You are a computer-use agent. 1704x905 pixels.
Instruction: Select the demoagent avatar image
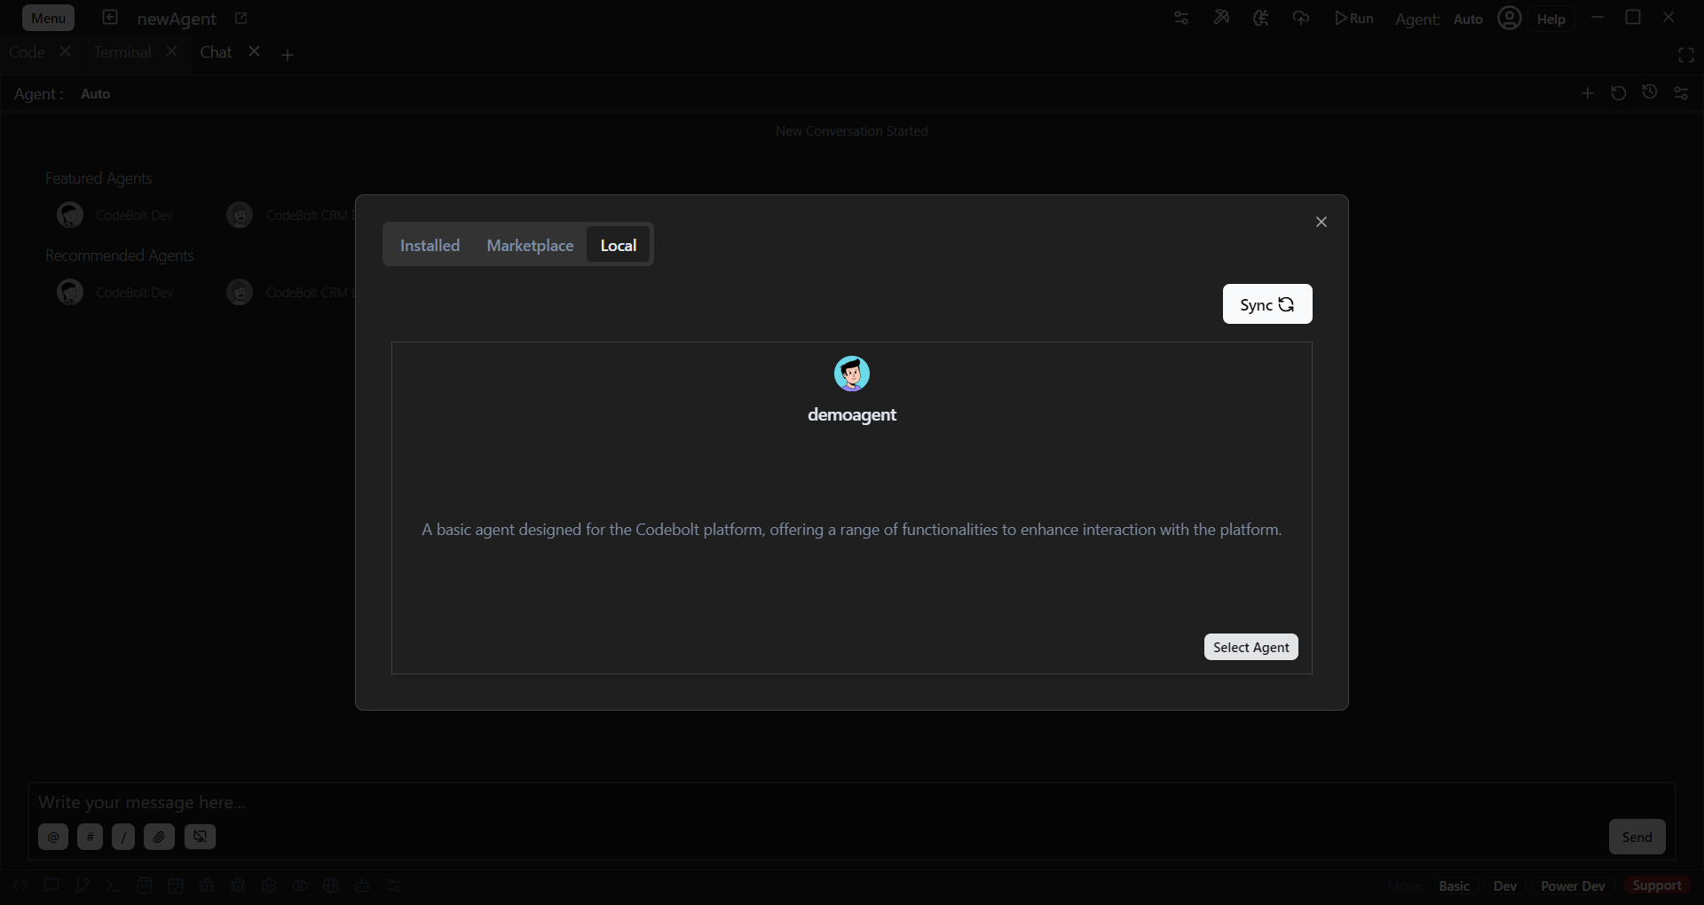coord(852,374)
